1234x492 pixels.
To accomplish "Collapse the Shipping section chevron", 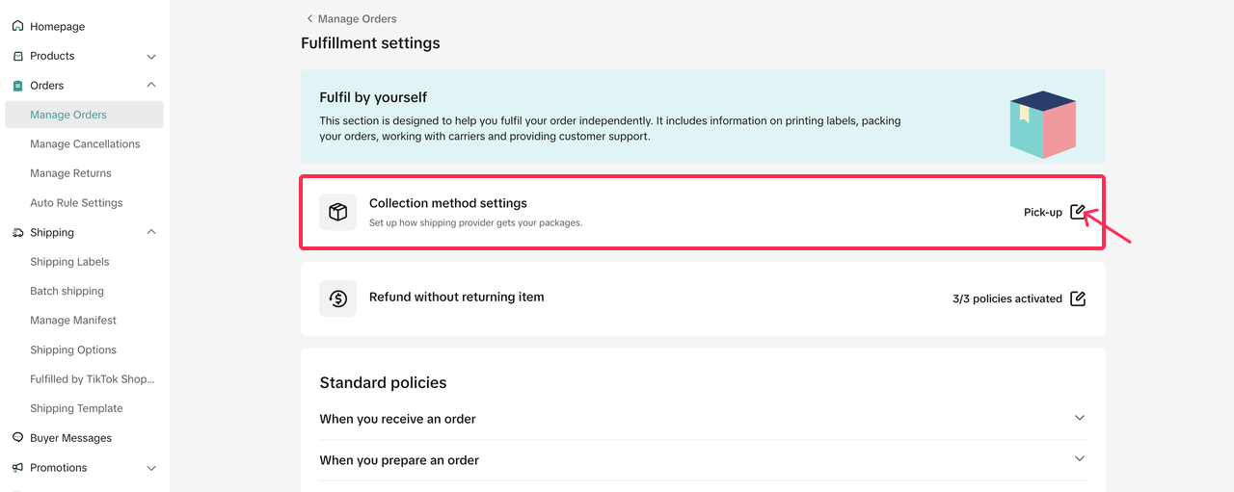I will click(151, 232).
